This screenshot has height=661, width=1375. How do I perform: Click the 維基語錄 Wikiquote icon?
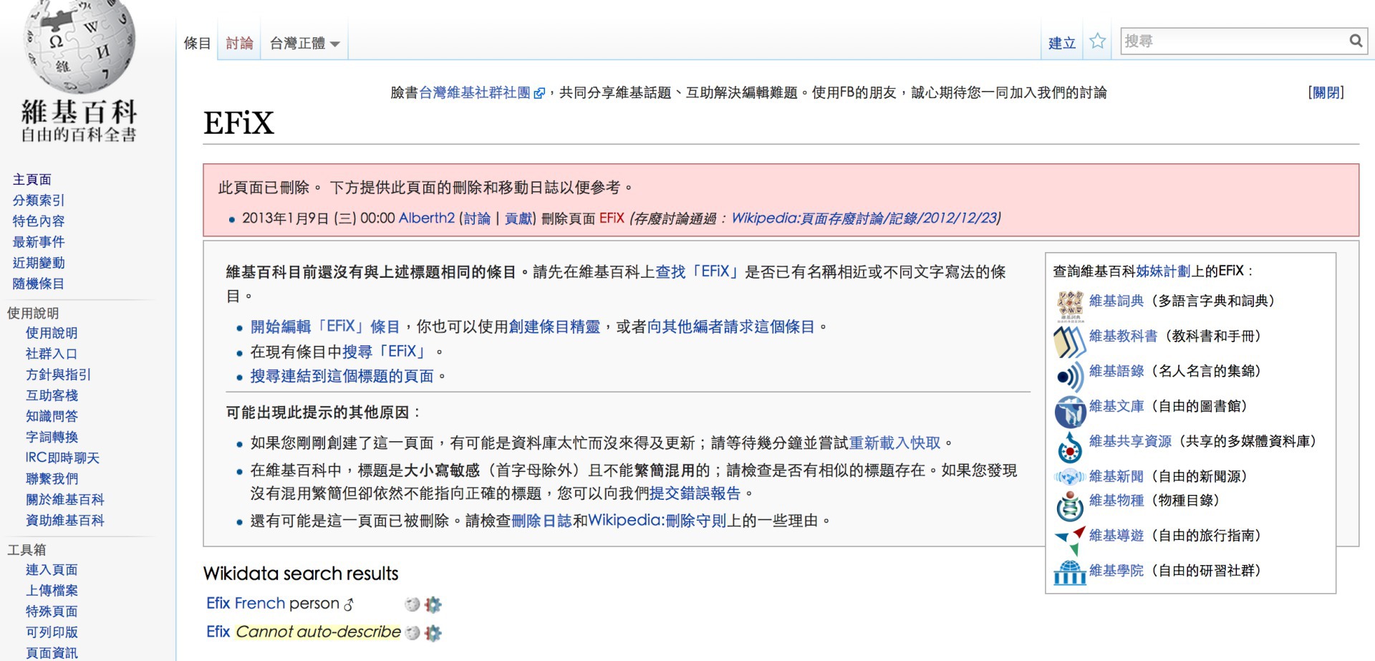(1070, 376)
